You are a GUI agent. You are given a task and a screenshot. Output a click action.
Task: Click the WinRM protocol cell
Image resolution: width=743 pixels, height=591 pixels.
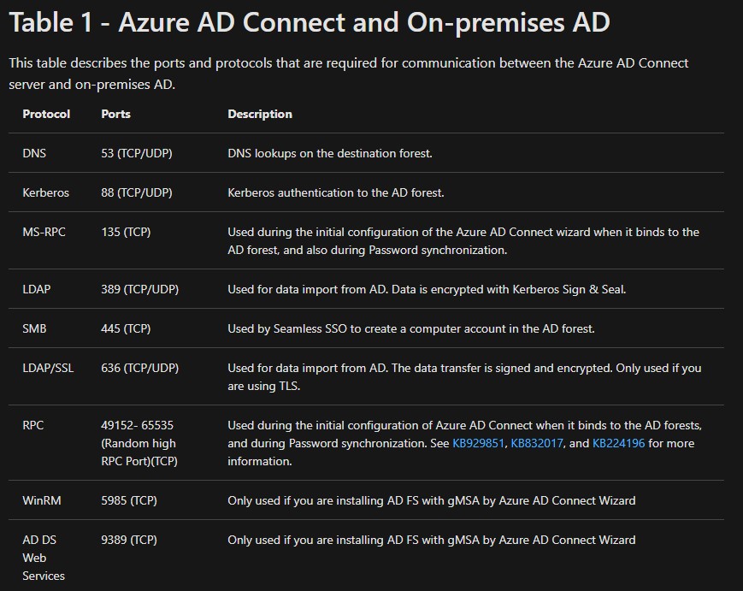(42, 501)
